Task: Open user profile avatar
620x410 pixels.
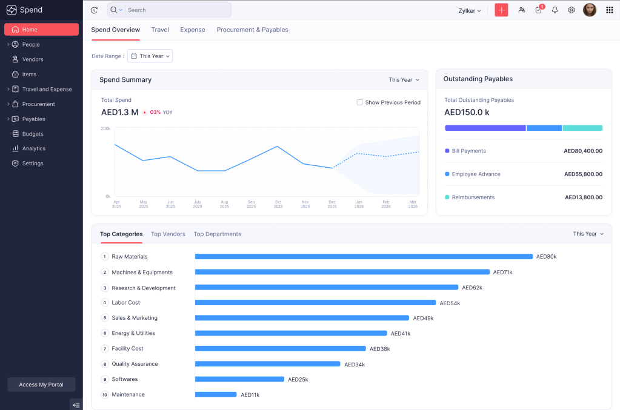Action: [589, 10]
